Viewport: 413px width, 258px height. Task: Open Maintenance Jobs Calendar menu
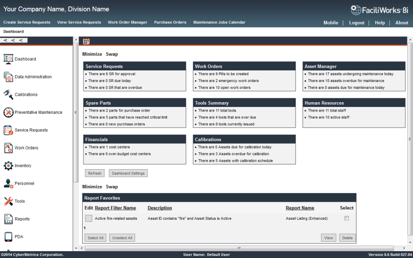click(x=219, y=22)
